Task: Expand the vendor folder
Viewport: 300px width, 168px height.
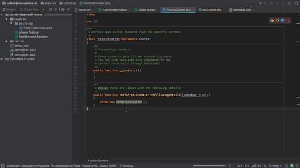Action: [7, 41]
